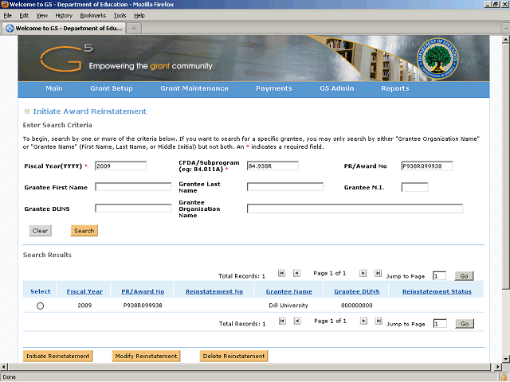Open the Help menu
This screenshot has width=510, height=382.
coord(139,16)
